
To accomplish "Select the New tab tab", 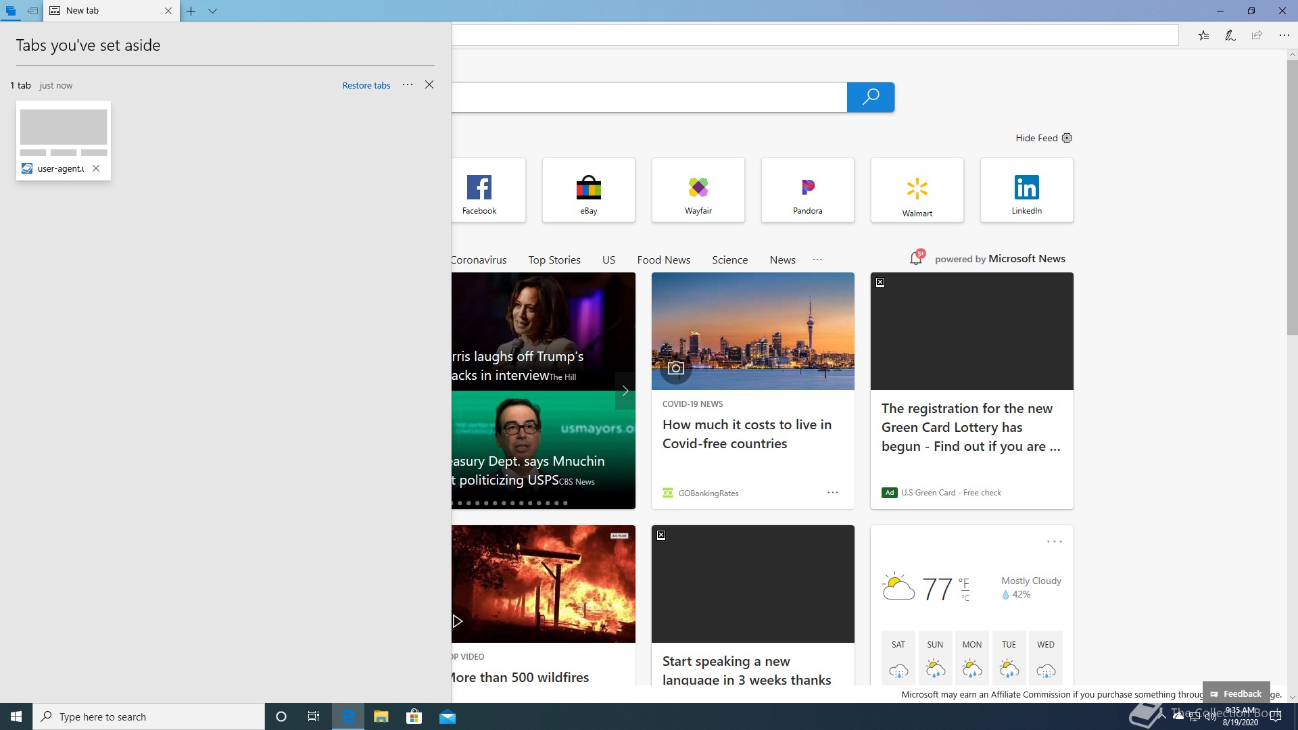I will [x=111, y=11].
